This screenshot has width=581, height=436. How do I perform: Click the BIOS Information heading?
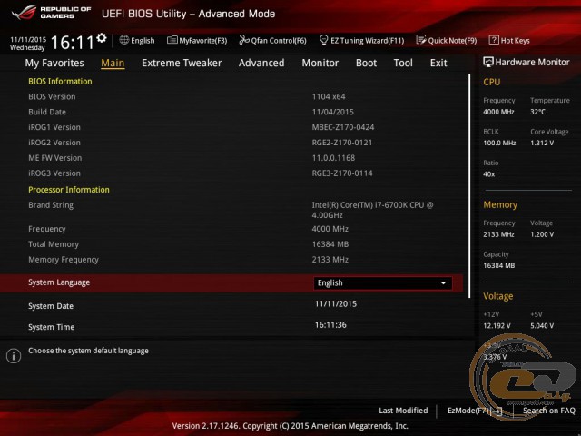click(x=60, y=82)
